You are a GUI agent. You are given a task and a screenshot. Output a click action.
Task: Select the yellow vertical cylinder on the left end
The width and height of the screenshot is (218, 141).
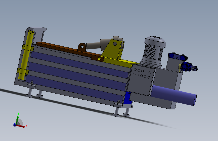[x=26, y=55]
